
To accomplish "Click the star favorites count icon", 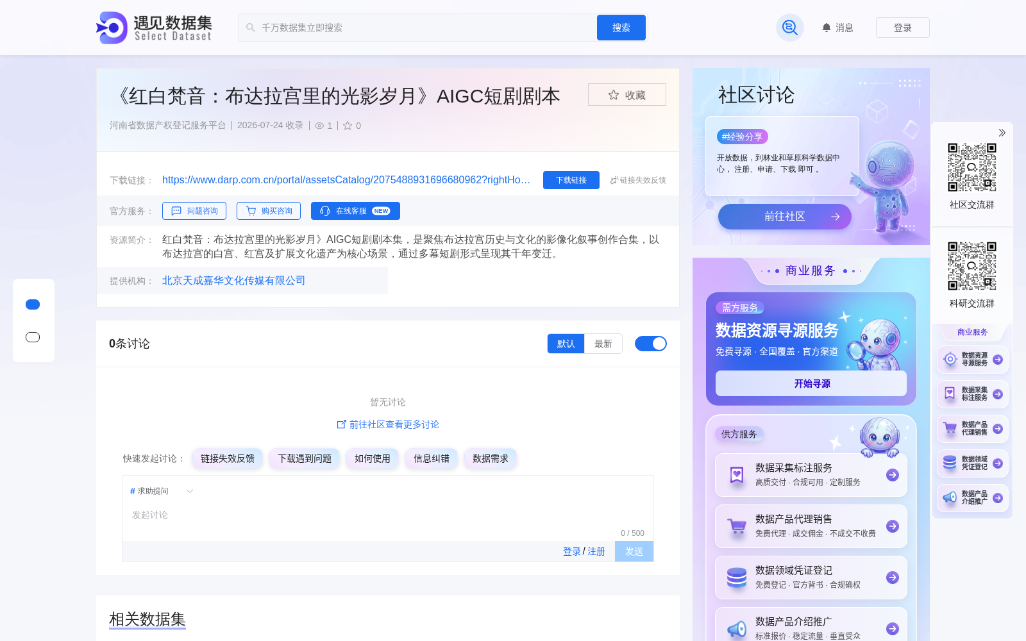I will point(348,126).
